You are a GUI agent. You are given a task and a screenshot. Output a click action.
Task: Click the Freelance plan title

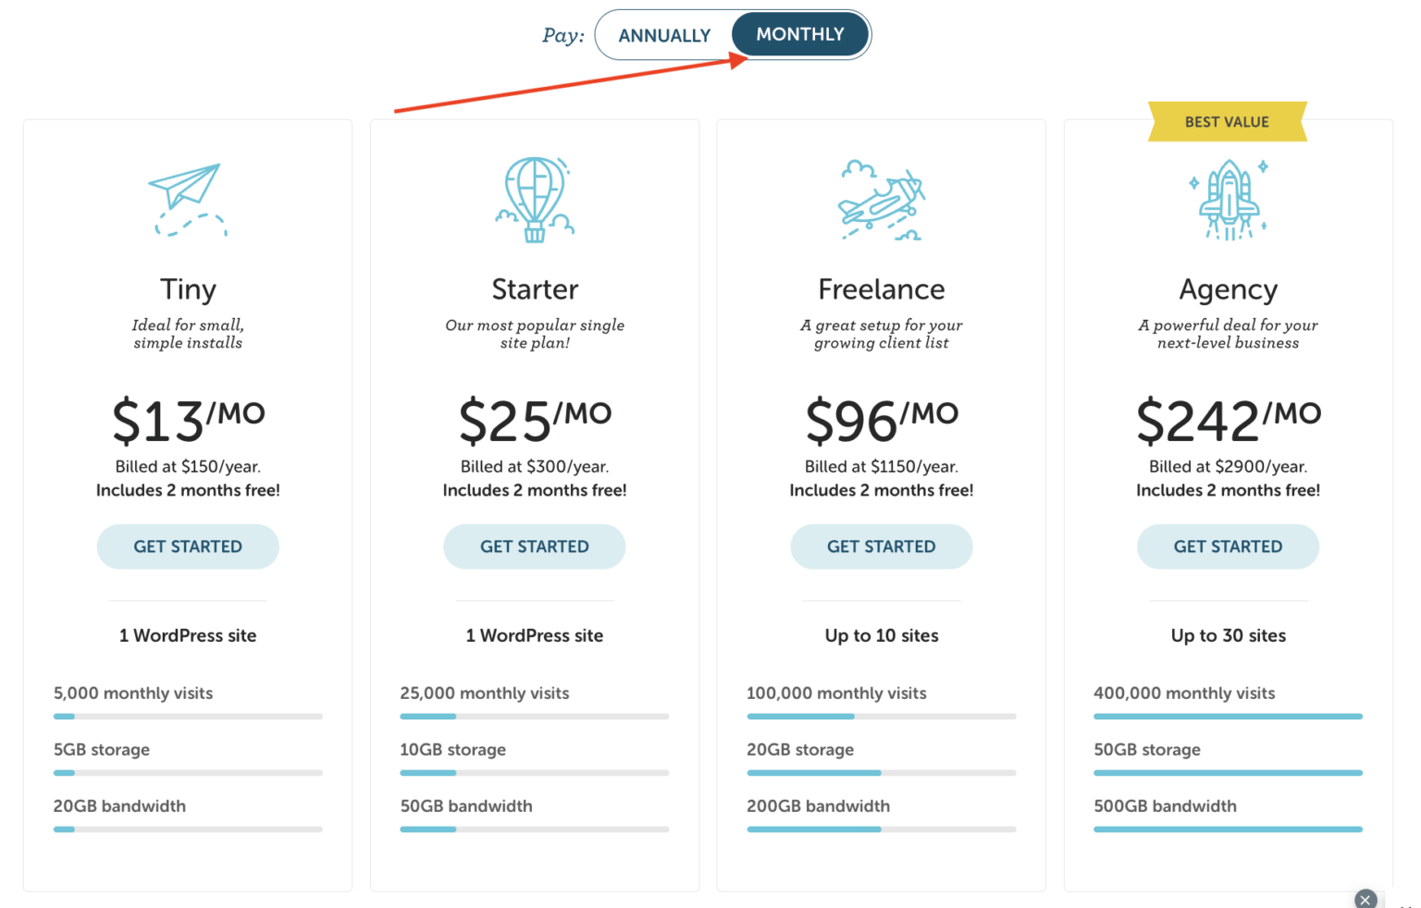881,288
